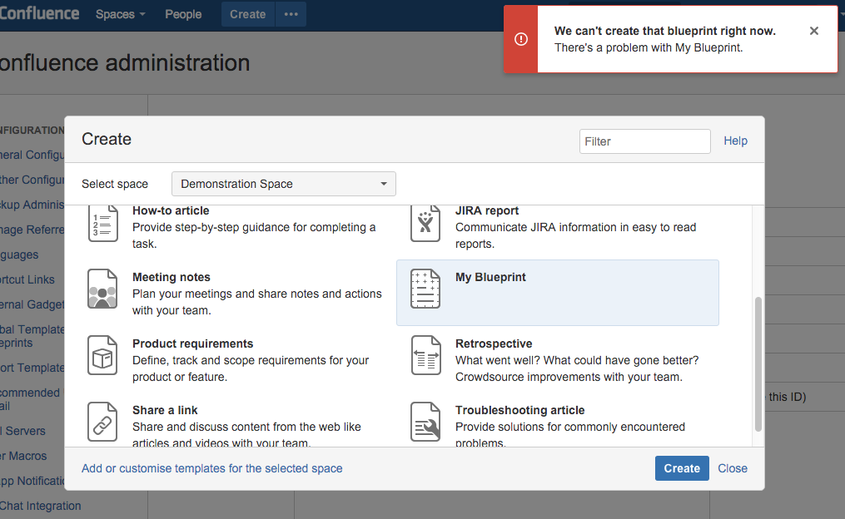Select the Meeting notes template title
This screenshot has width=845, height=519.
click(171, 277)
